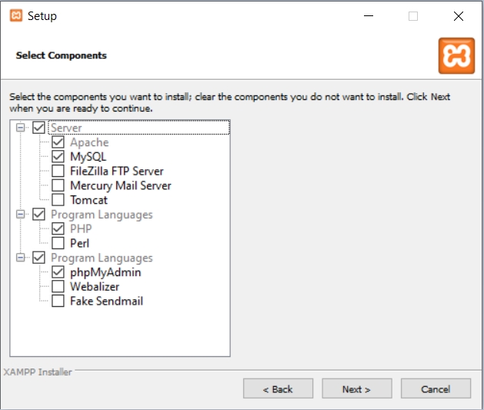Uncheck the Server group checkbox
Viewport: 484px width, 410px height.
[x=39, y=128]
